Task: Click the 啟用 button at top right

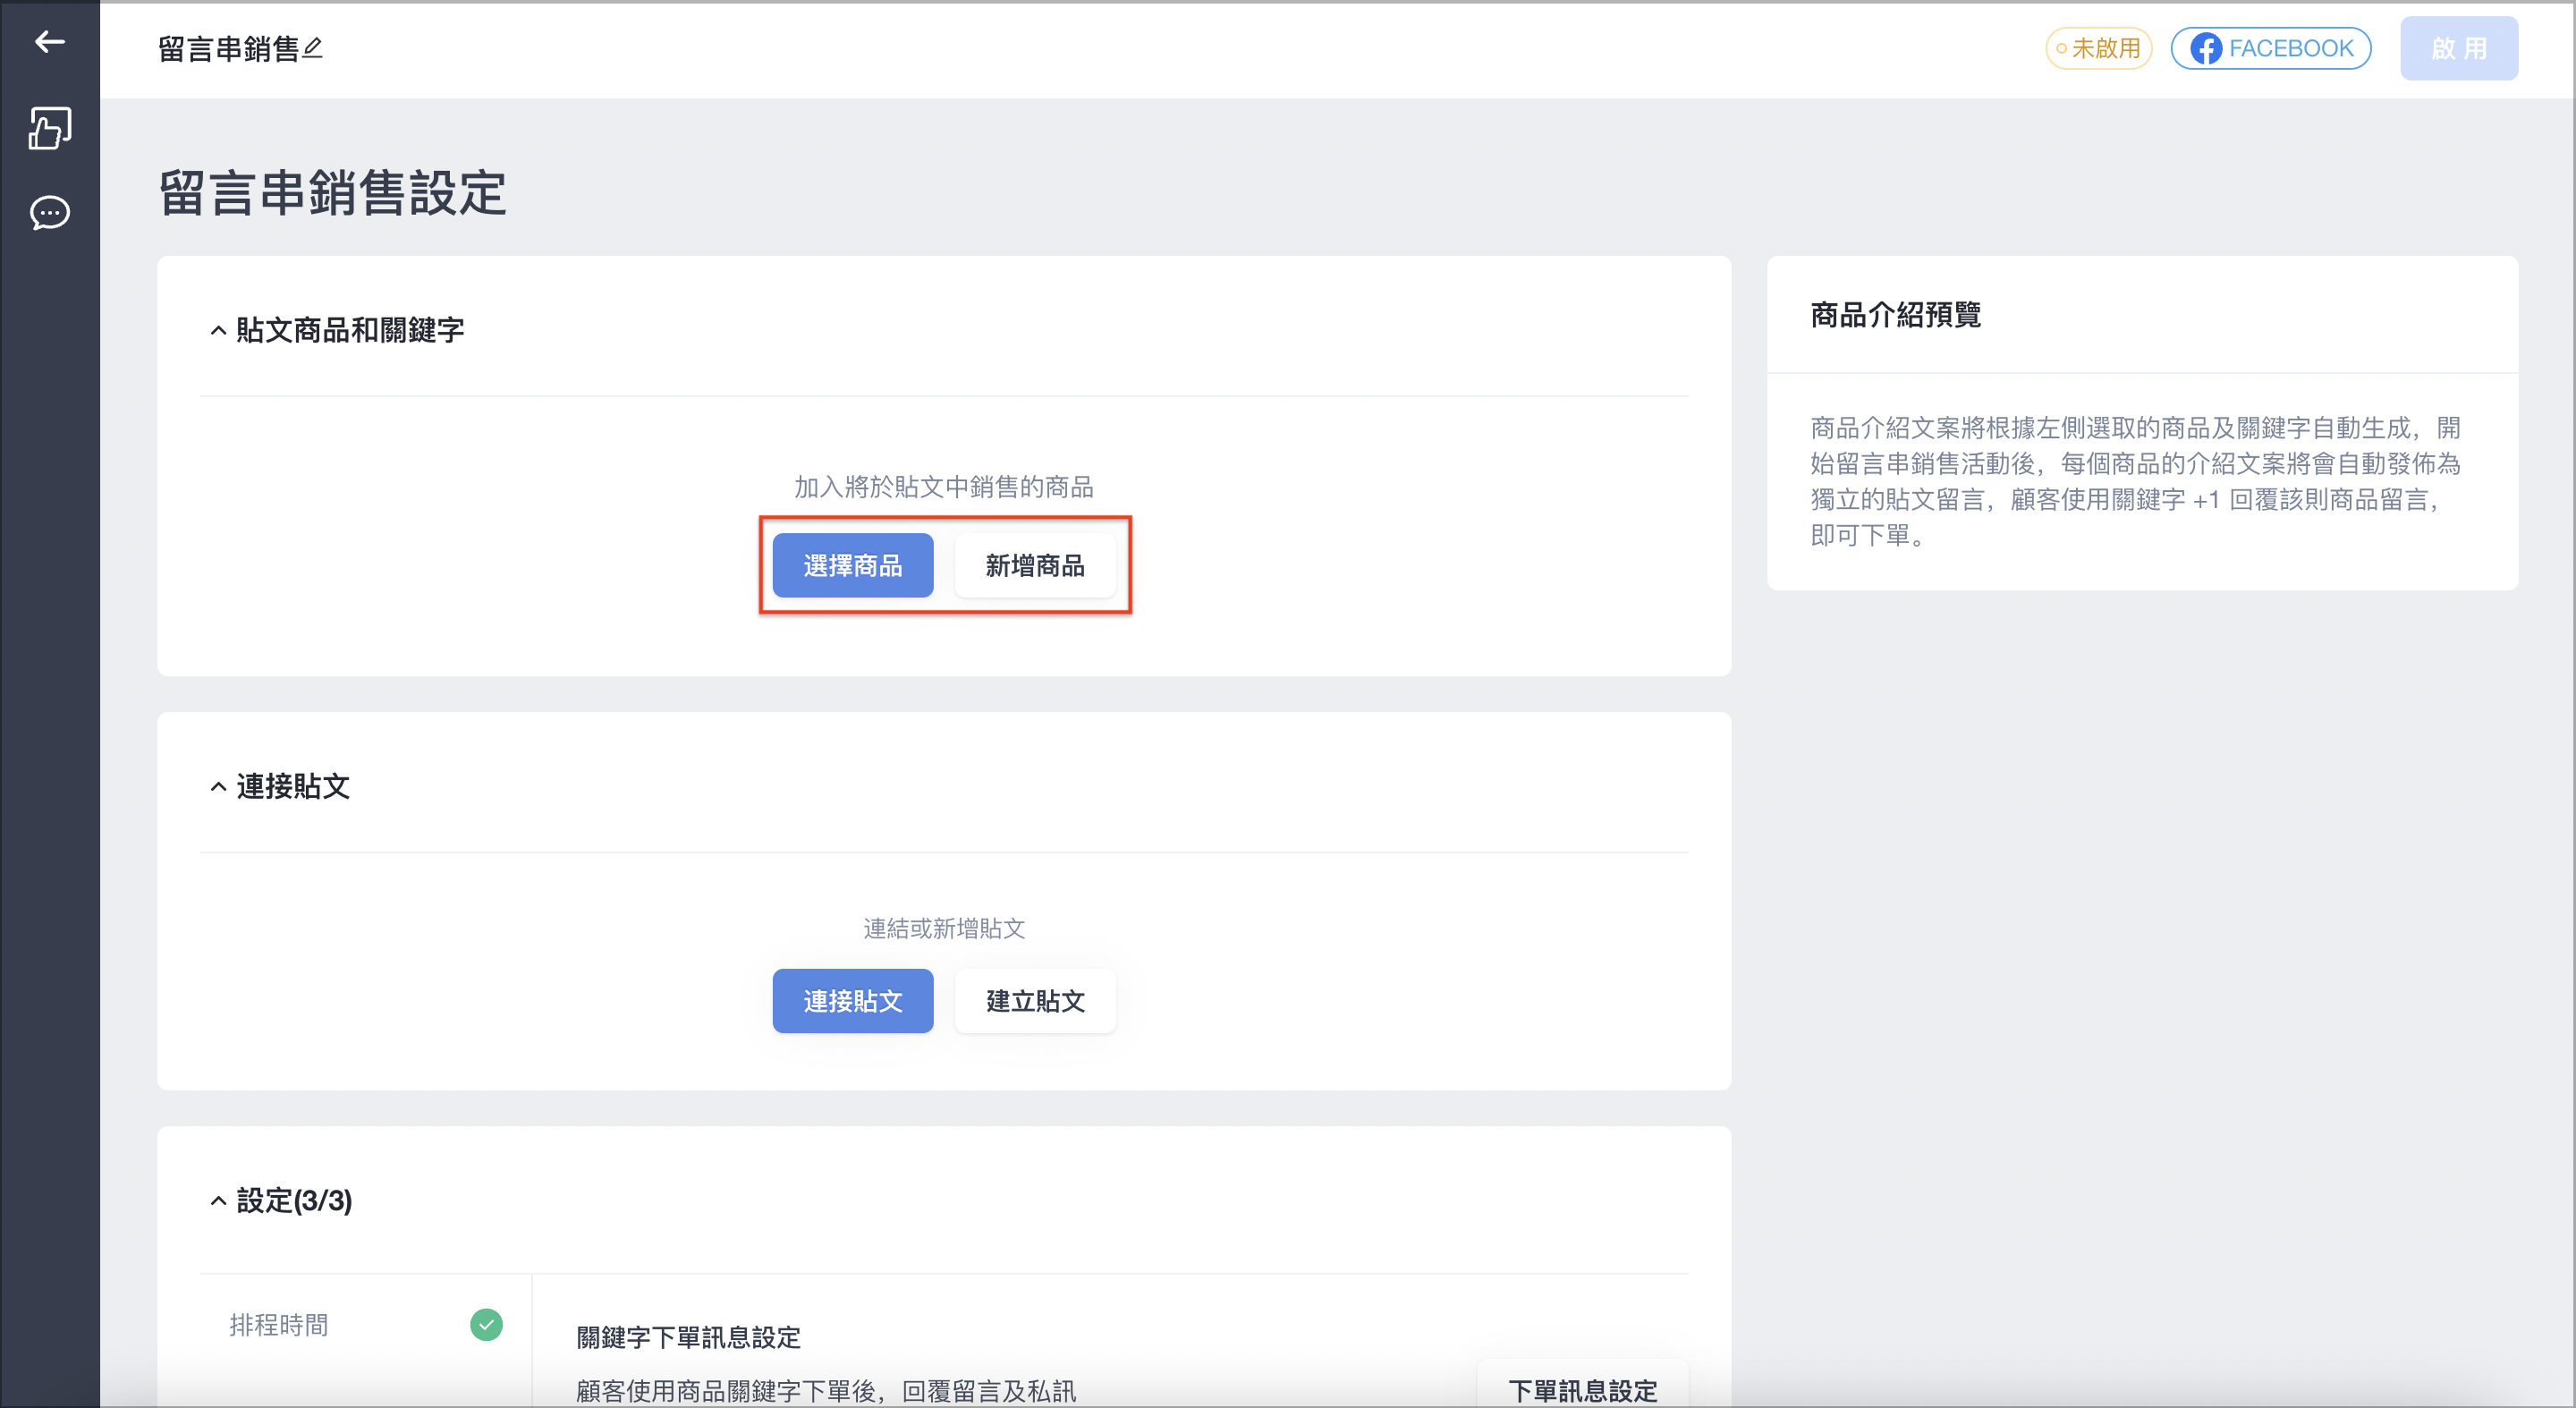Action: click(2458, 48)
